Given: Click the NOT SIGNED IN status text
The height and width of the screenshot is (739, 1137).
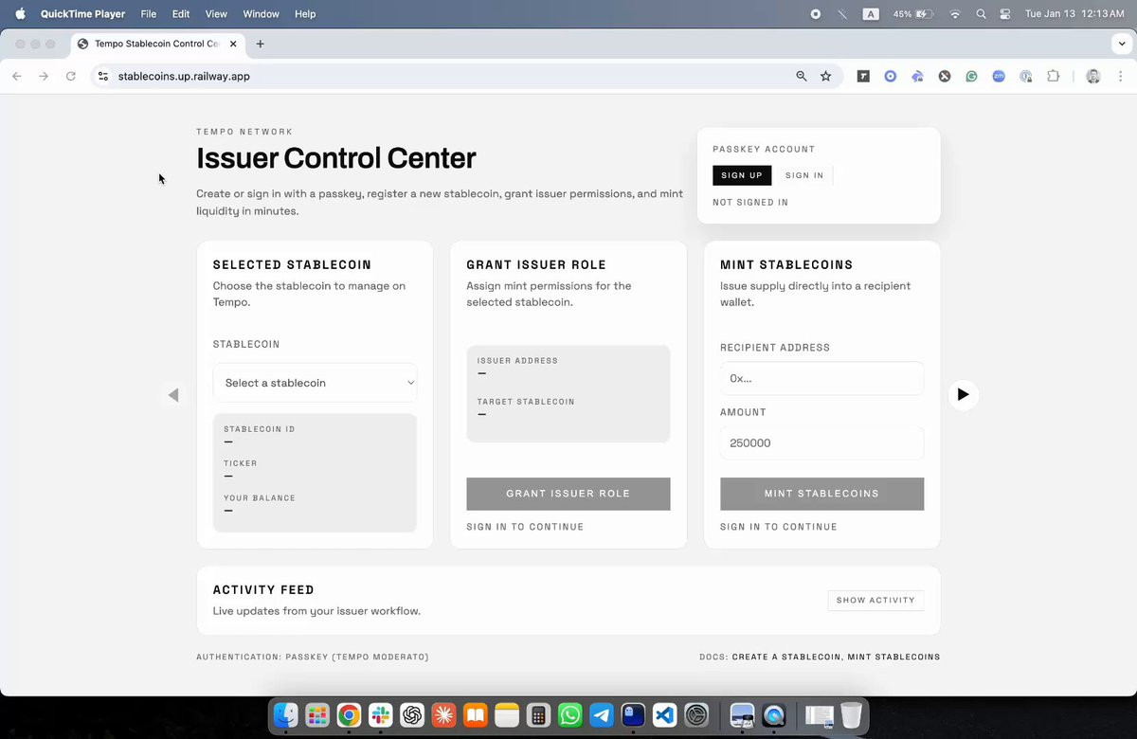Looking at the screenshot, I should coord(750,203).
